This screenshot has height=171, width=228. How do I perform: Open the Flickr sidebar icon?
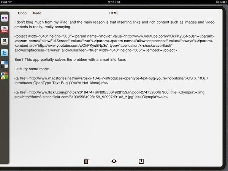point(5,18)
